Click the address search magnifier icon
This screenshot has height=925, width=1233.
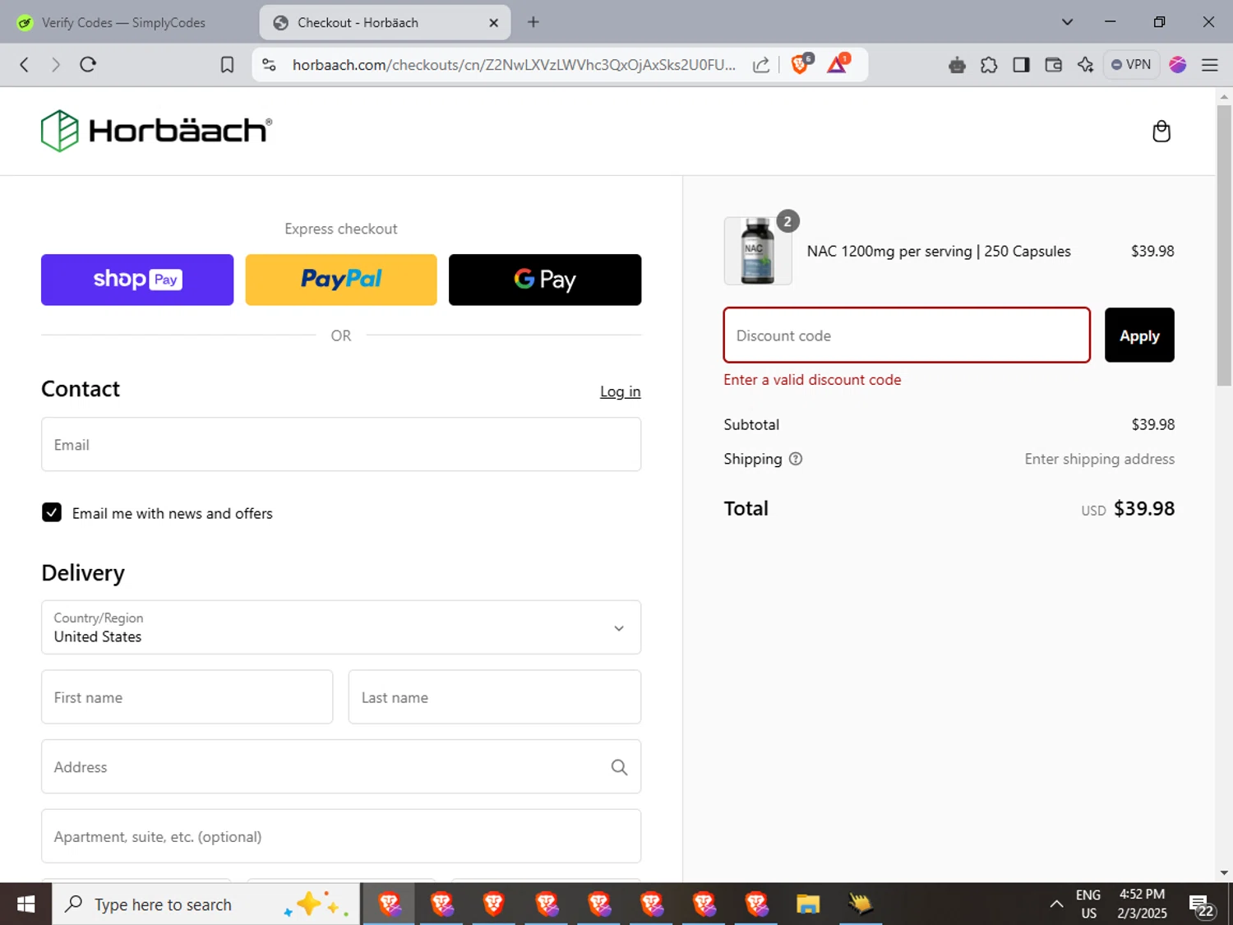(x=619, y=767)
